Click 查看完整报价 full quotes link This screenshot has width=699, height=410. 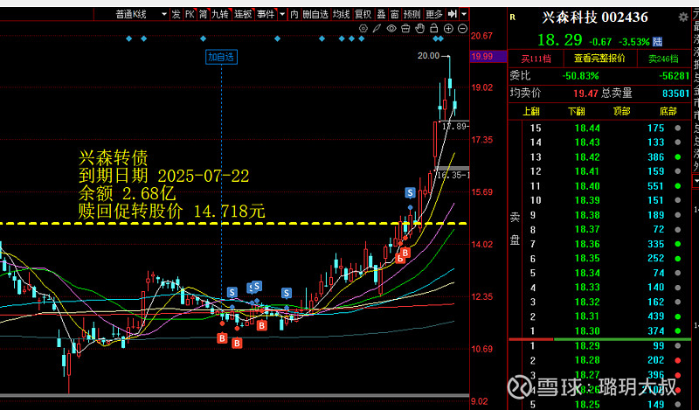tap(599, 59)
